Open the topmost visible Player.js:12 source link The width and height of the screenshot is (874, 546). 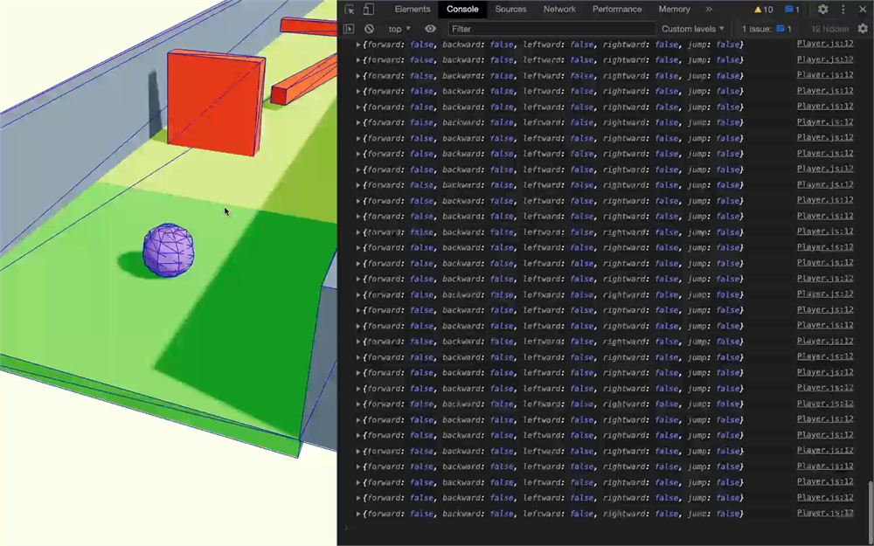point(825,43)
